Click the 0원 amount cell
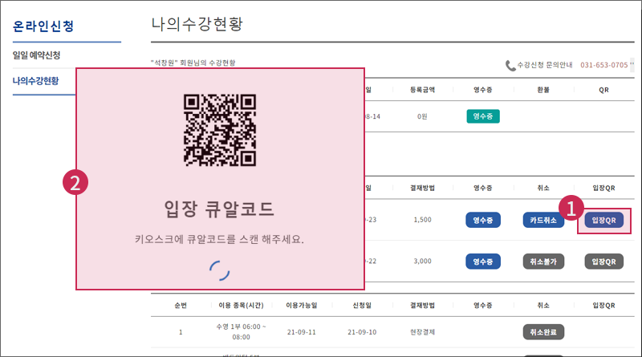Viewport: 642px width, 357px height. coord(422,116)
